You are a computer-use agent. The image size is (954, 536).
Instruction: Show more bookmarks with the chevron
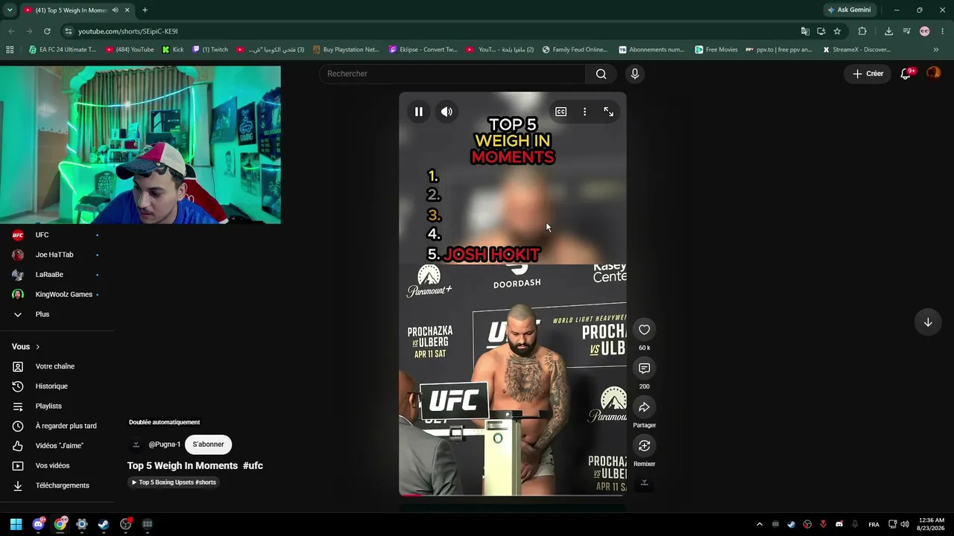(936, 50)
